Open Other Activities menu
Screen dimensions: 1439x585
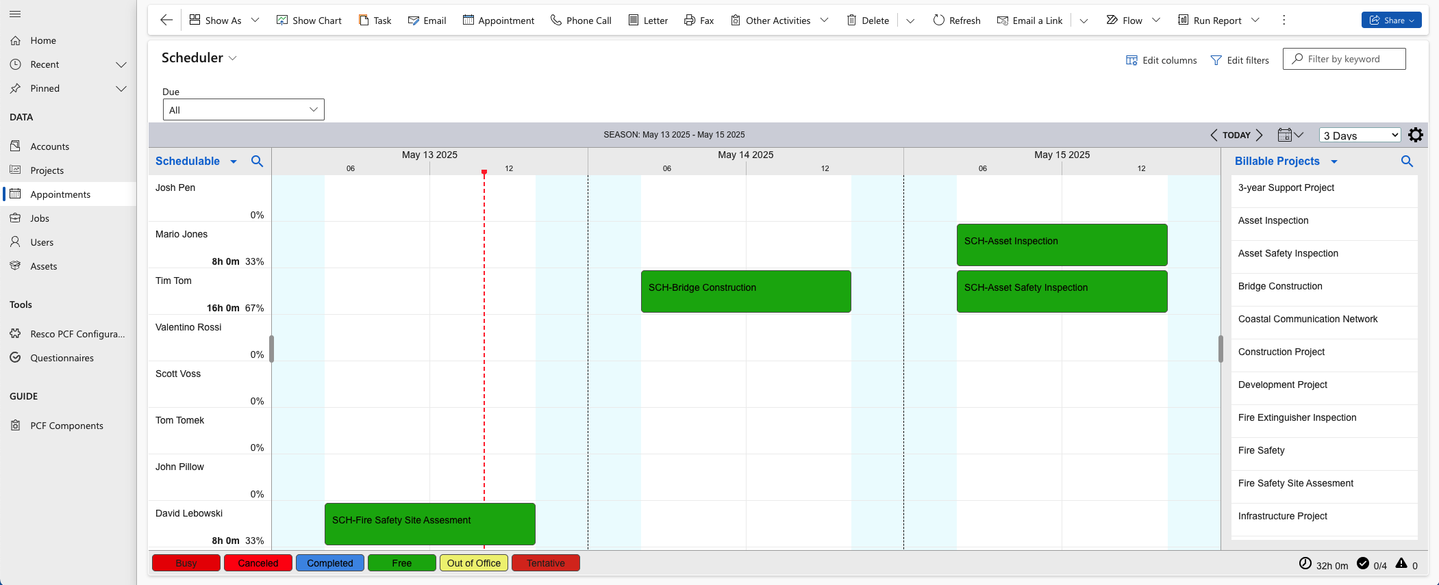pyautogui.click(x=779, y=20)
